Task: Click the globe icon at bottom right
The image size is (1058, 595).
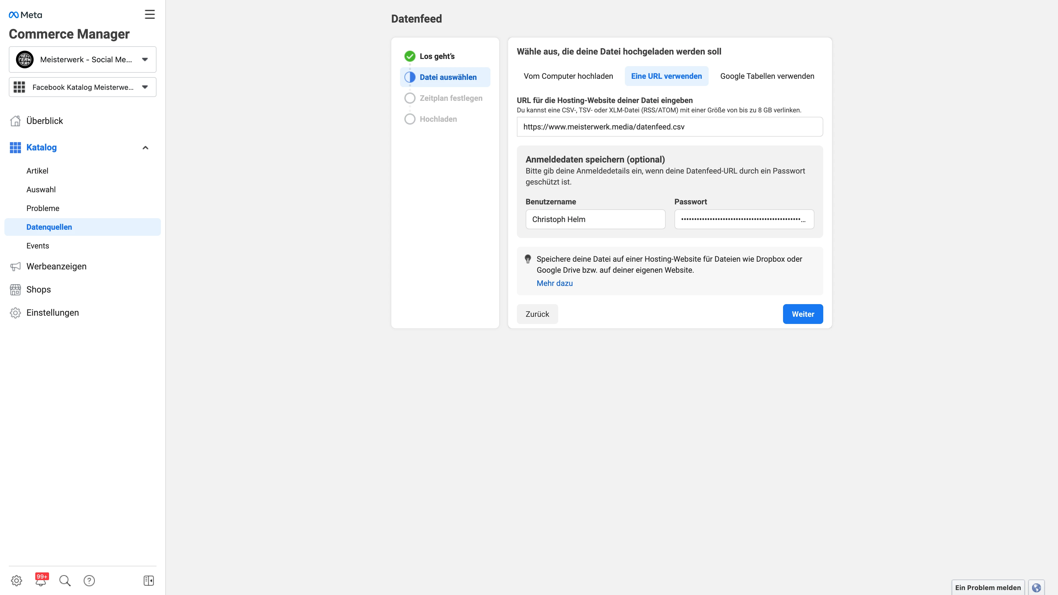Action: click(1036, 587)
